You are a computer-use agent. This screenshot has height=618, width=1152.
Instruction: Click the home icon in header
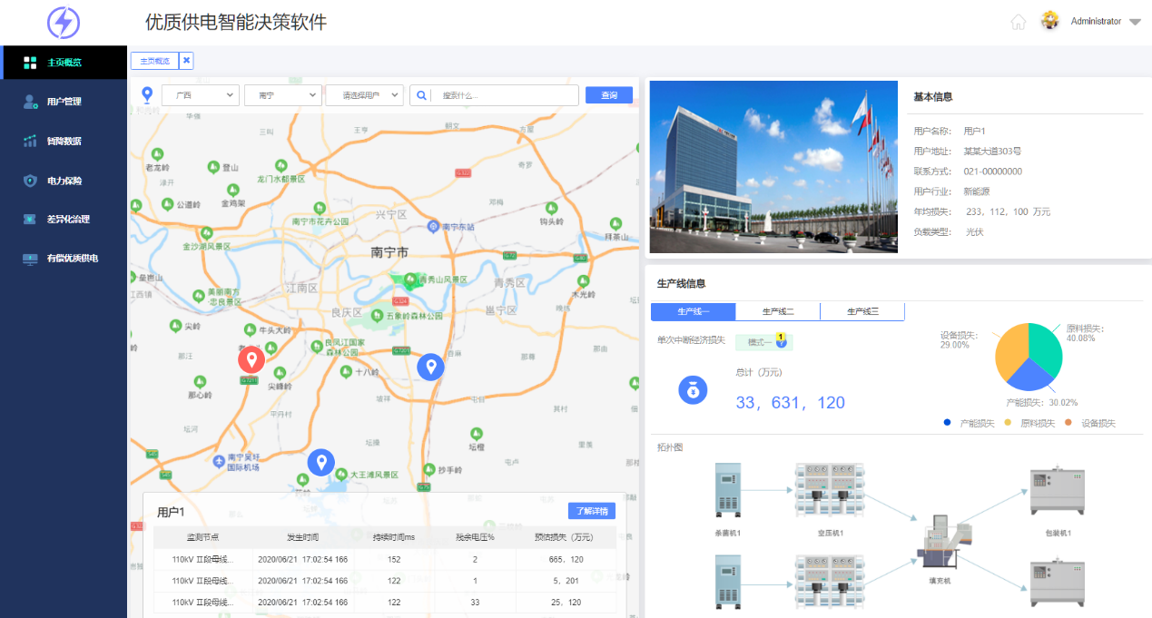pyautogui.click(x=1018, y=22)
